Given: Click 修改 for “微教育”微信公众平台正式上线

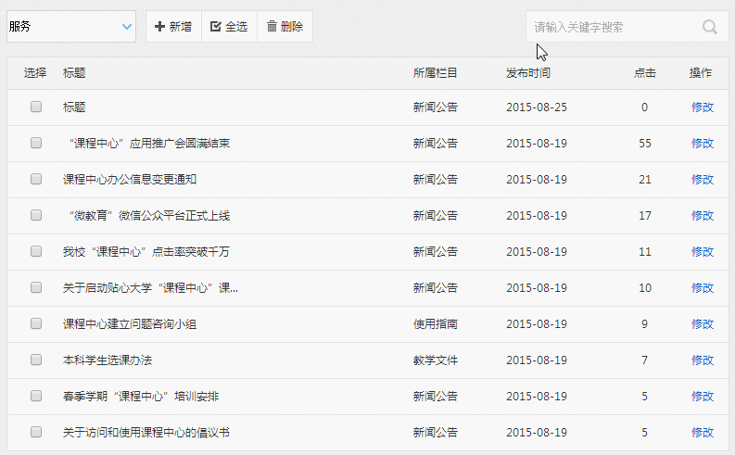Looking at the screenshot, I should tap(702, 216).
